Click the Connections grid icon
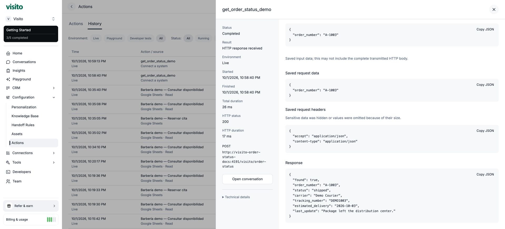This screenshot has width=505, height=229. coord(8,153)
